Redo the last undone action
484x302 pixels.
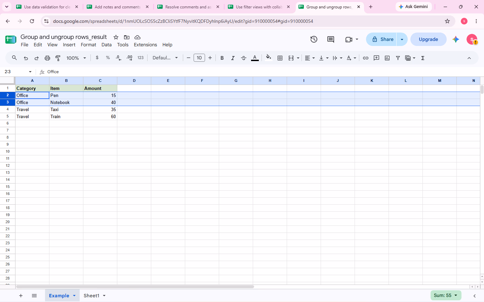37,58
